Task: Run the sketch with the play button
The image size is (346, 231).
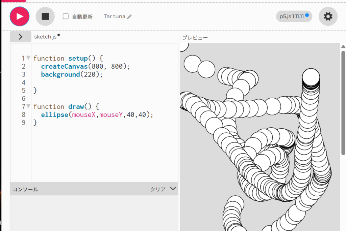Action: 20,16
